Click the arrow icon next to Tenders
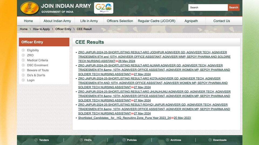The height and width of the screenshot is (145, 259). click(36, 140)
